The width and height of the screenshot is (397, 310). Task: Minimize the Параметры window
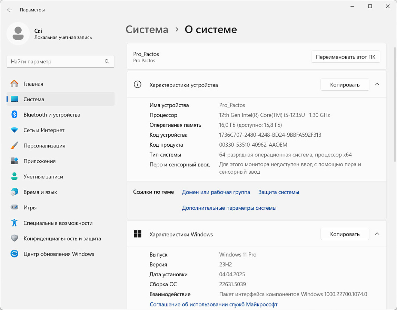click(x=352, y=6)
